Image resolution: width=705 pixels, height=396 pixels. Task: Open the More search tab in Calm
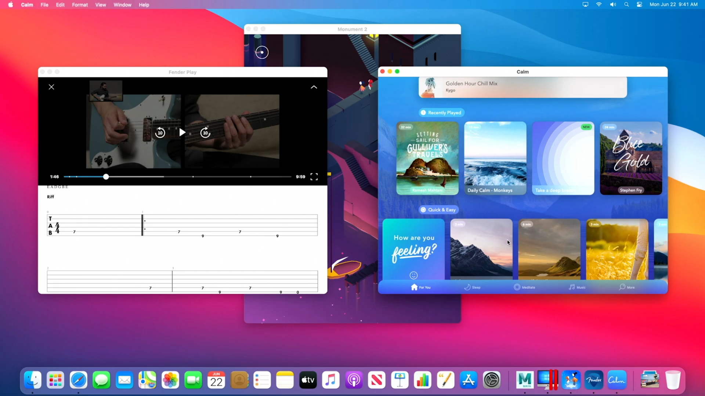click(627, 287)
